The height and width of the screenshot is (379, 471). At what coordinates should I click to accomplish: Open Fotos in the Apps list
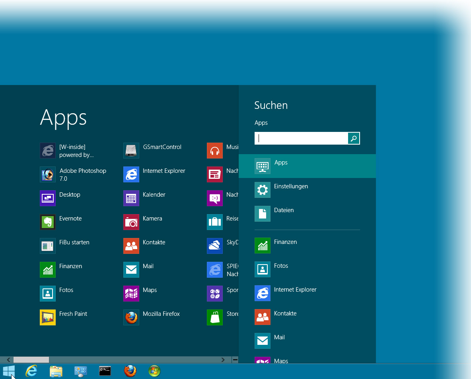pyautogui.click(x=48, y=294)
